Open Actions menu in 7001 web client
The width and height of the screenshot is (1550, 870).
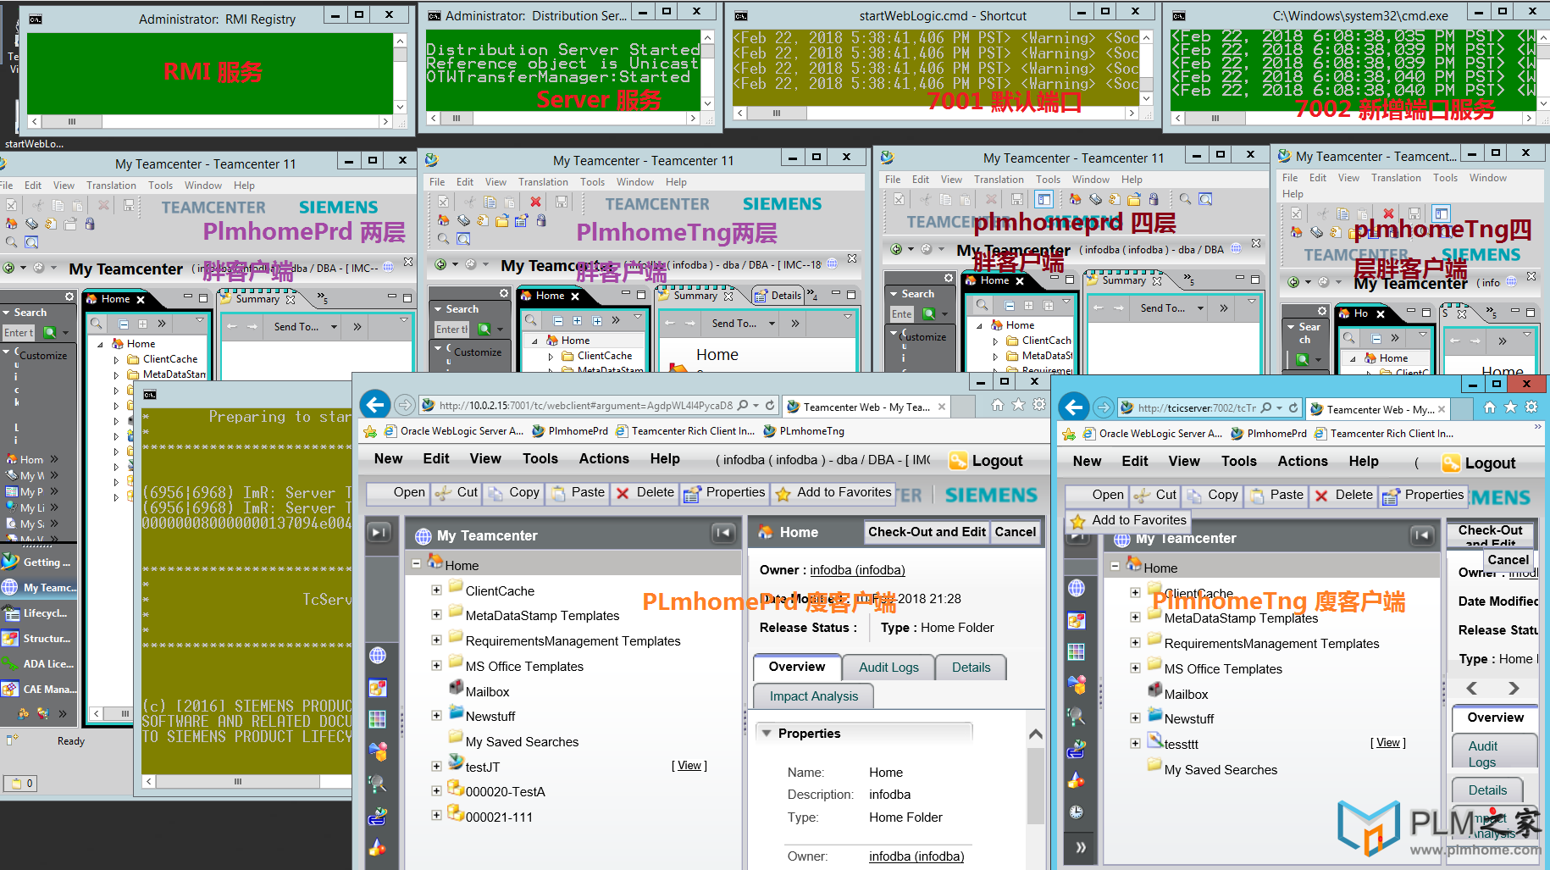[604, 458]
